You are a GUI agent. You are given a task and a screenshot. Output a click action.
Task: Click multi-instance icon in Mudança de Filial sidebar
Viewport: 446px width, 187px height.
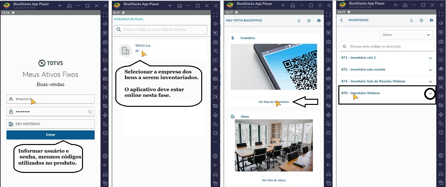[x=215, y=124]
